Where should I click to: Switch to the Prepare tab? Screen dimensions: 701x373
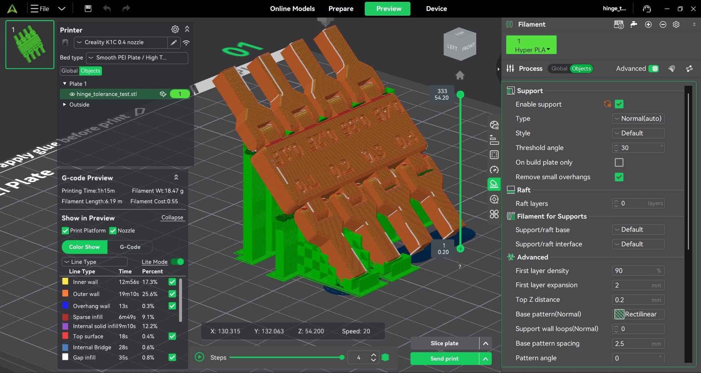(341, 8)
